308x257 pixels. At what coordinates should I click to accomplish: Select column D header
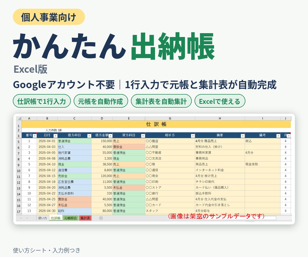point(102,118)
